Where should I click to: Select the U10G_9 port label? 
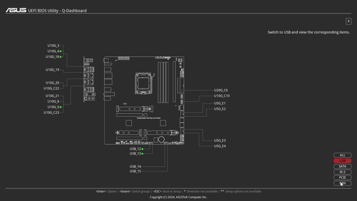click(x=53, y=107)
